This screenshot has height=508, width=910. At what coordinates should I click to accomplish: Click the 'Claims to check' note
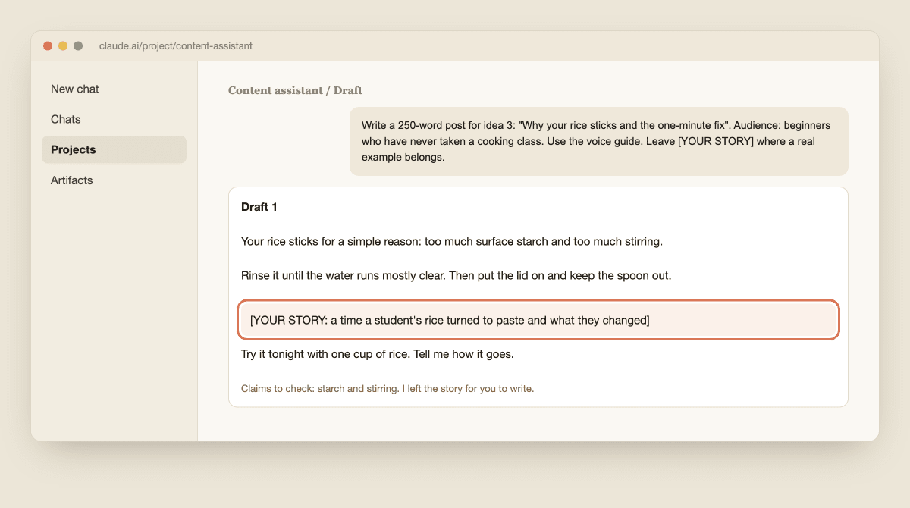tap(388, 389)
